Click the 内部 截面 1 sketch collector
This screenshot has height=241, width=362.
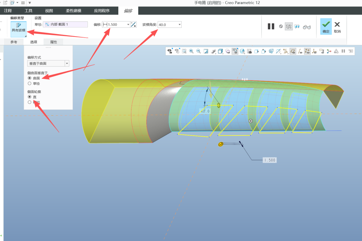(65, 24)
